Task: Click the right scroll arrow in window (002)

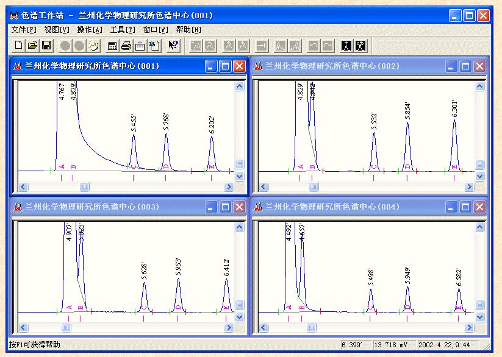Action: coord(469,186)
